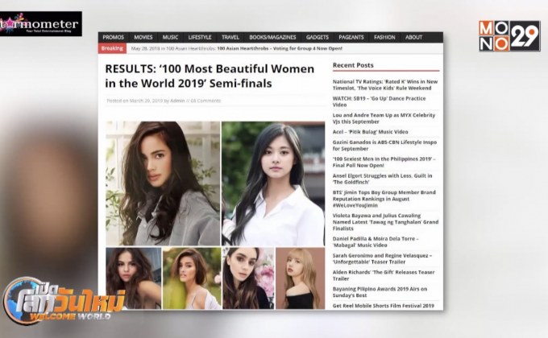The height and width of the screenshot is (338, 548).
Task: Open 'Acel – Pitik Bulag Music Video' post
Action: 370,132
